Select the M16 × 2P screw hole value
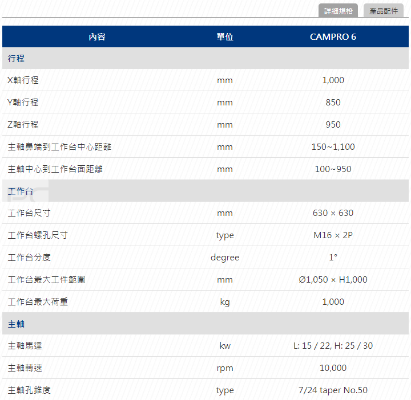The image size is (411, 400). point(333,235)
